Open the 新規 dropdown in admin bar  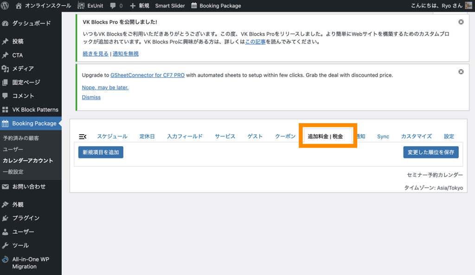point(140,6)
